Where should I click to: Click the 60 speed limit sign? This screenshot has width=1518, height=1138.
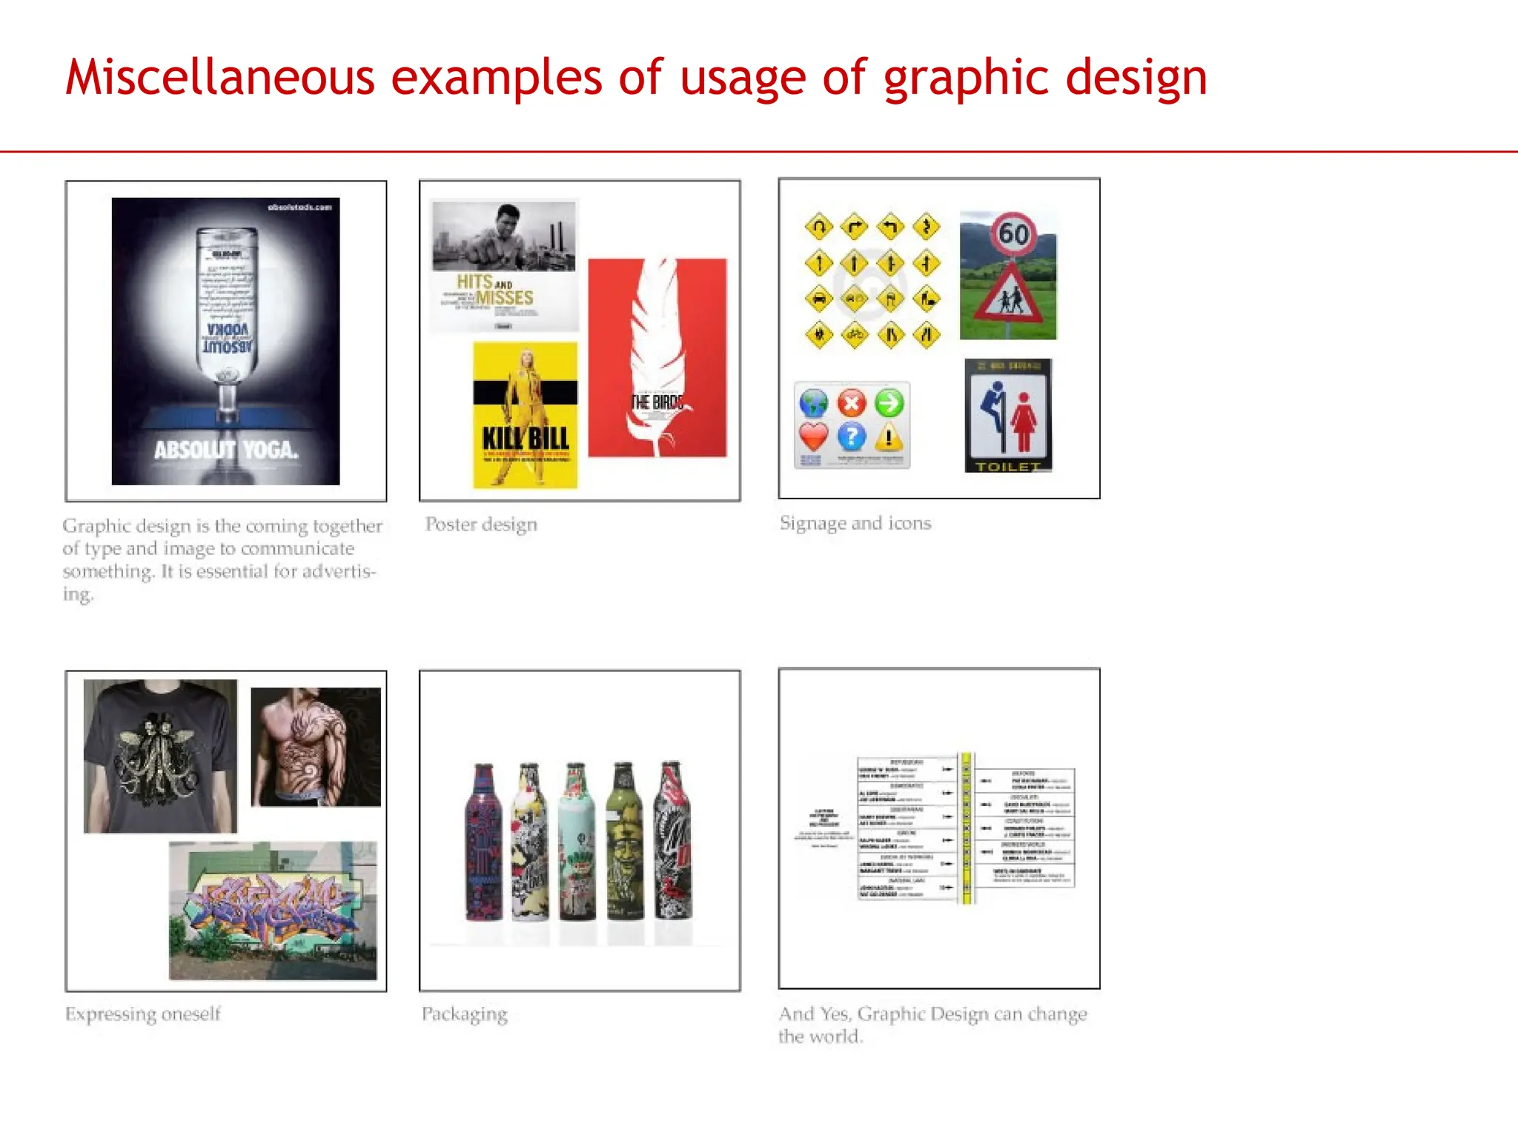[x=1013, y=234]
